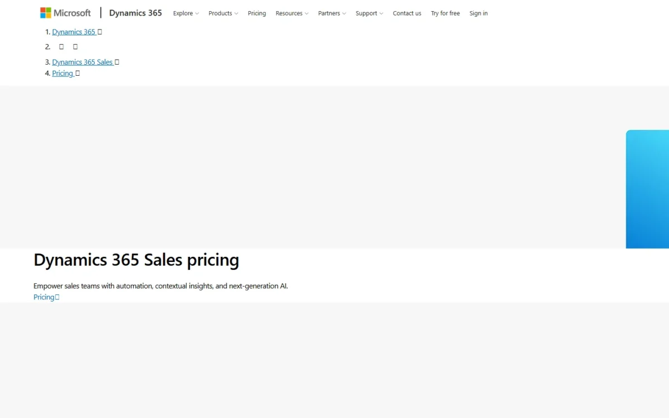This screenshot has width=669, height=418.
Task: Go to Dynamics 365 breadcrumb link
Action: [74, 32]
